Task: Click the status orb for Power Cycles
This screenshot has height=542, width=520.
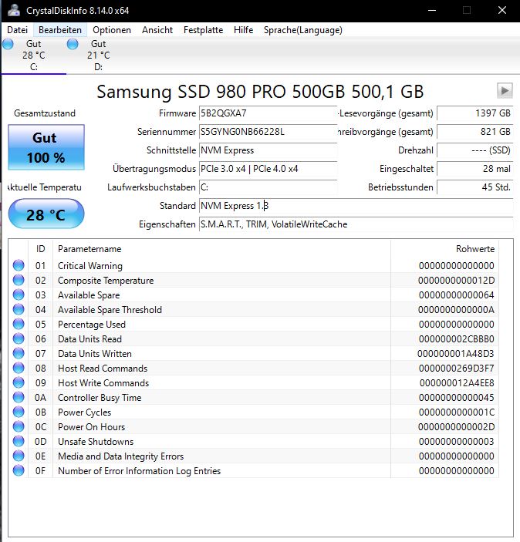Action: (x=19, y=412)
